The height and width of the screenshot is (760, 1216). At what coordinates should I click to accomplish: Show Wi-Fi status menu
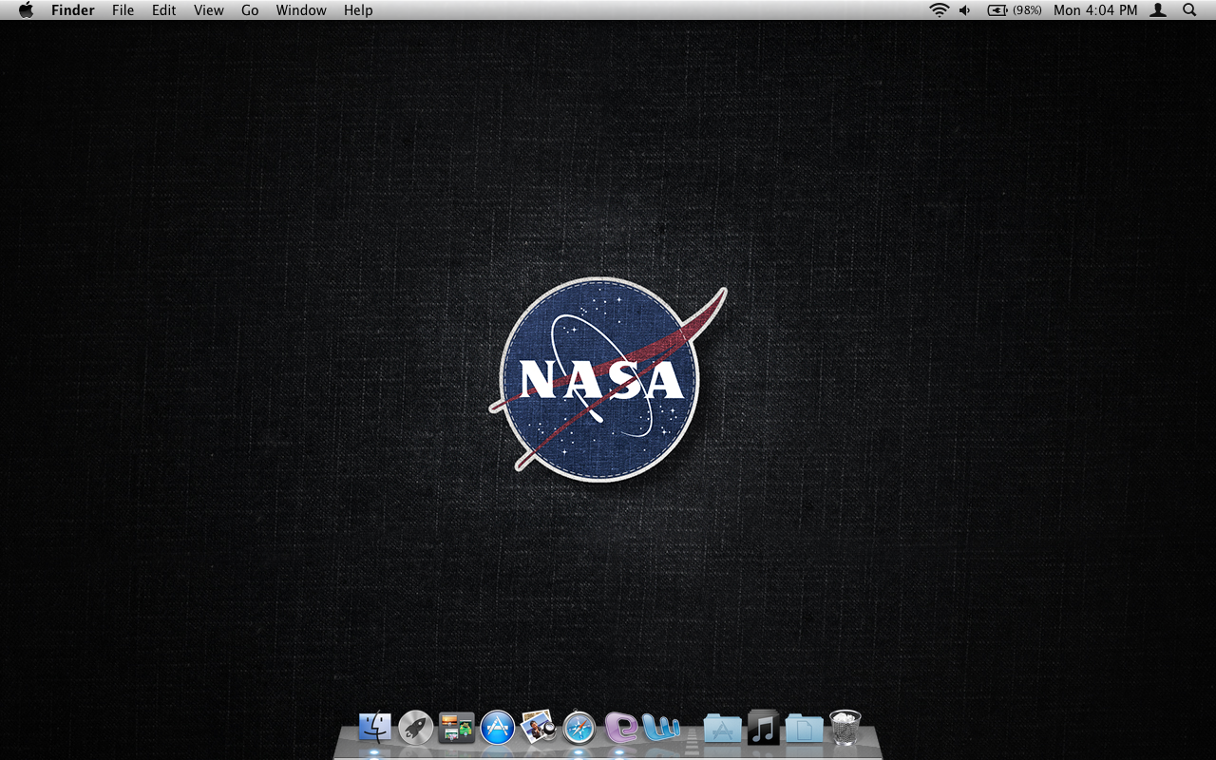tap(940, 10)
